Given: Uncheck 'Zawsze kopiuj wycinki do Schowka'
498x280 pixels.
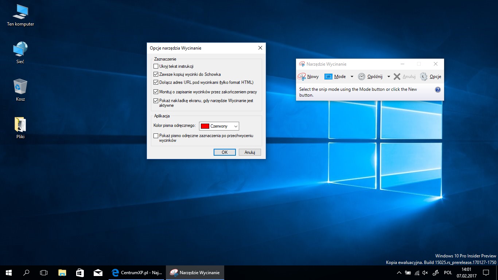Looking at the screenshot, I should pos(156,74).
